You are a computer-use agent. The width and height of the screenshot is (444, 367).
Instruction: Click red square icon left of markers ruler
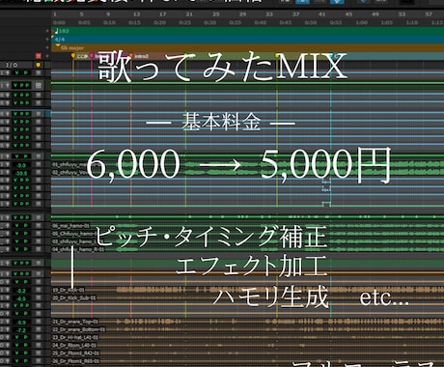coord(39,56)
